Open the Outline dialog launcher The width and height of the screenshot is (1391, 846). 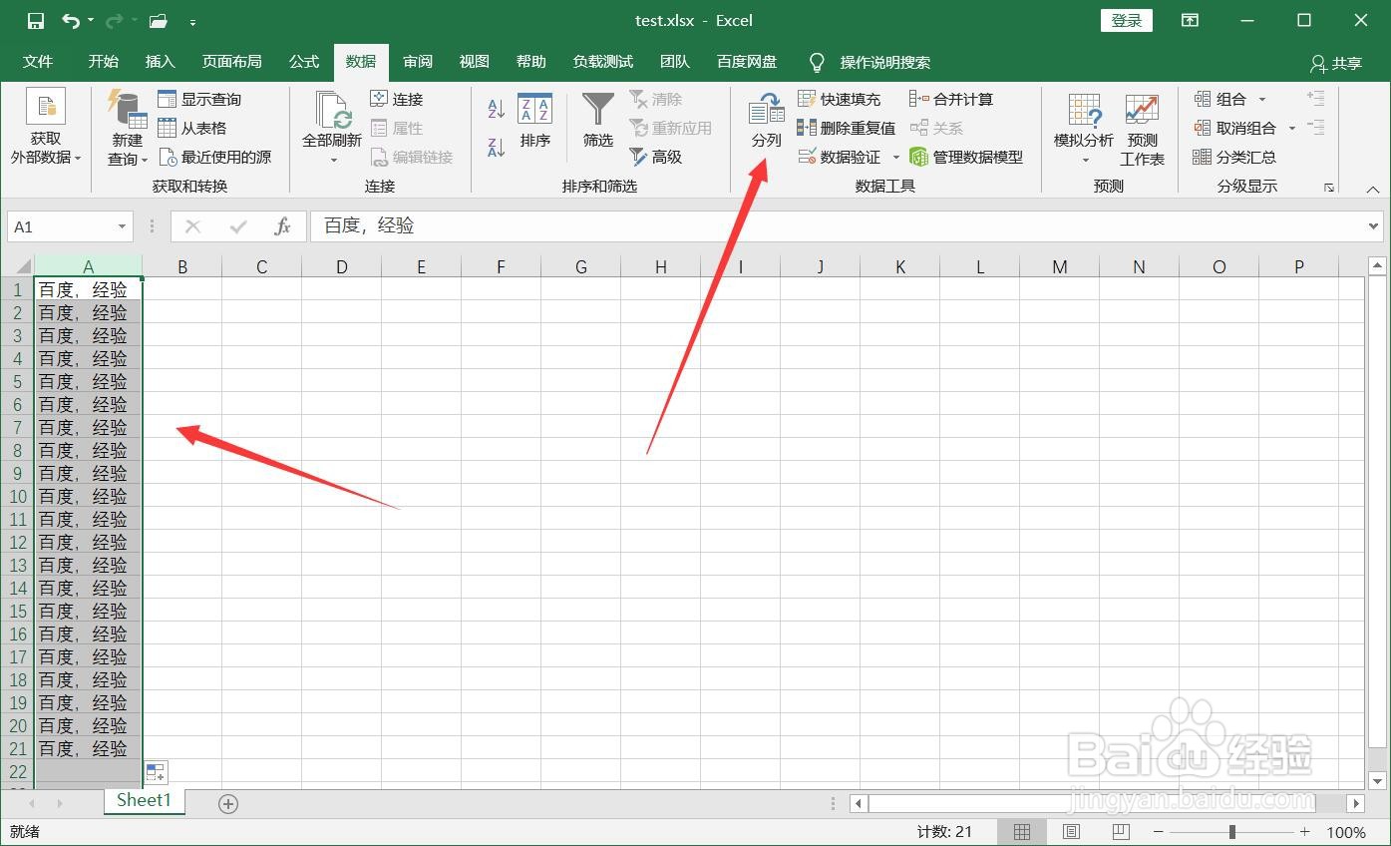[1328, 188]
